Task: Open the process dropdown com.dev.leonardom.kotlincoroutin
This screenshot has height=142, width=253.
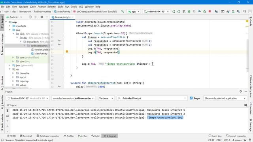Action: click(73, 98)
